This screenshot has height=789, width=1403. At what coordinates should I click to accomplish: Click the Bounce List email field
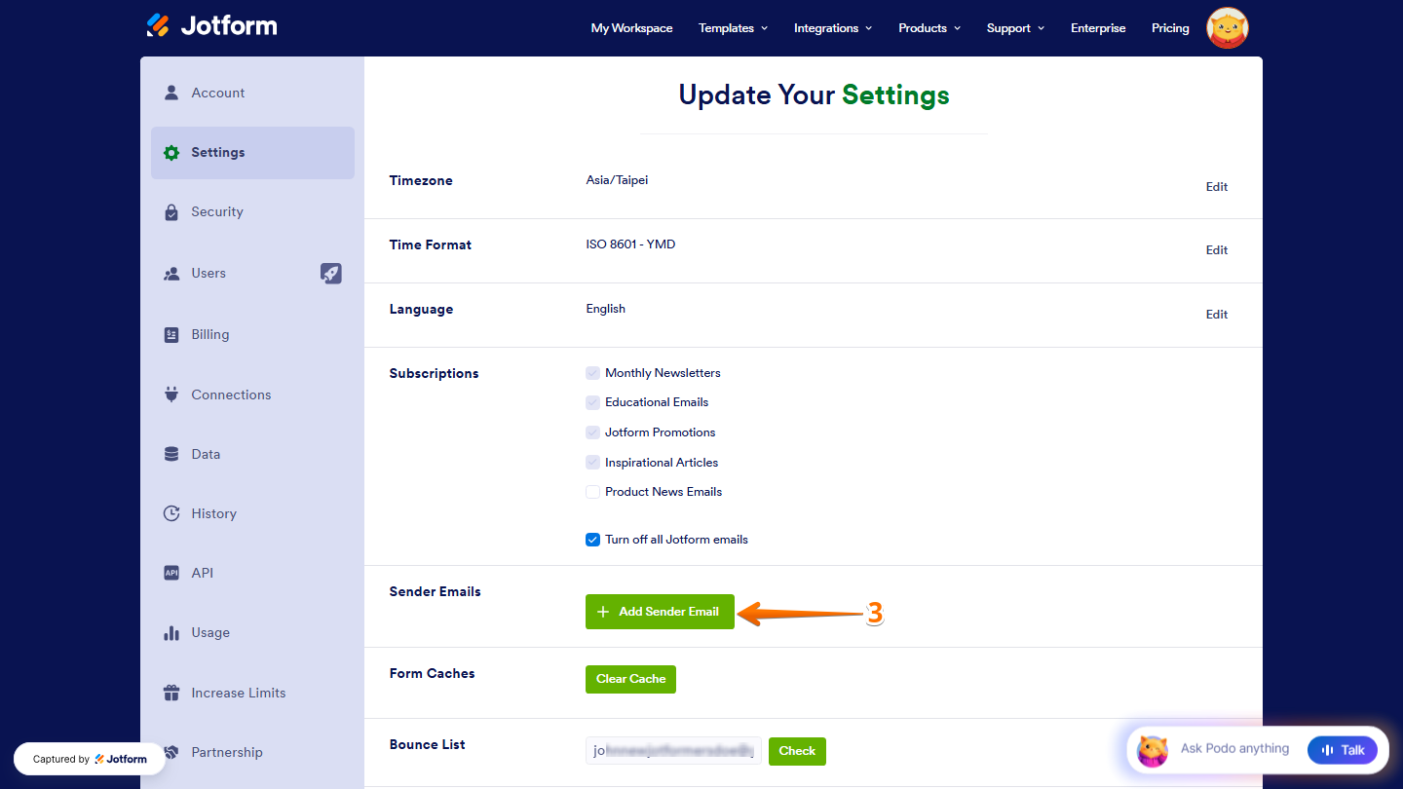673,751
